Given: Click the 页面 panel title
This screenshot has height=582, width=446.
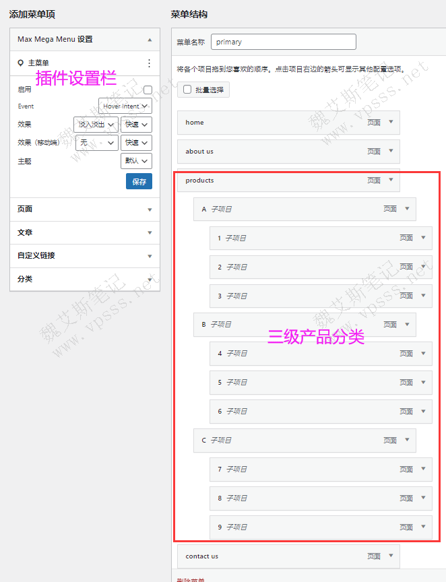Looking at the screenshot, I should [x=25, y=209].
